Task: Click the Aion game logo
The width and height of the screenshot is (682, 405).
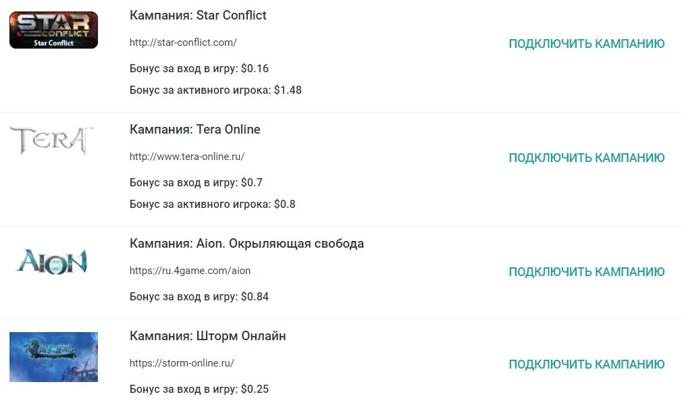Action: 51,261
